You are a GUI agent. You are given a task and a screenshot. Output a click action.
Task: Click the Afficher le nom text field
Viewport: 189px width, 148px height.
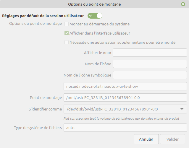150,53
